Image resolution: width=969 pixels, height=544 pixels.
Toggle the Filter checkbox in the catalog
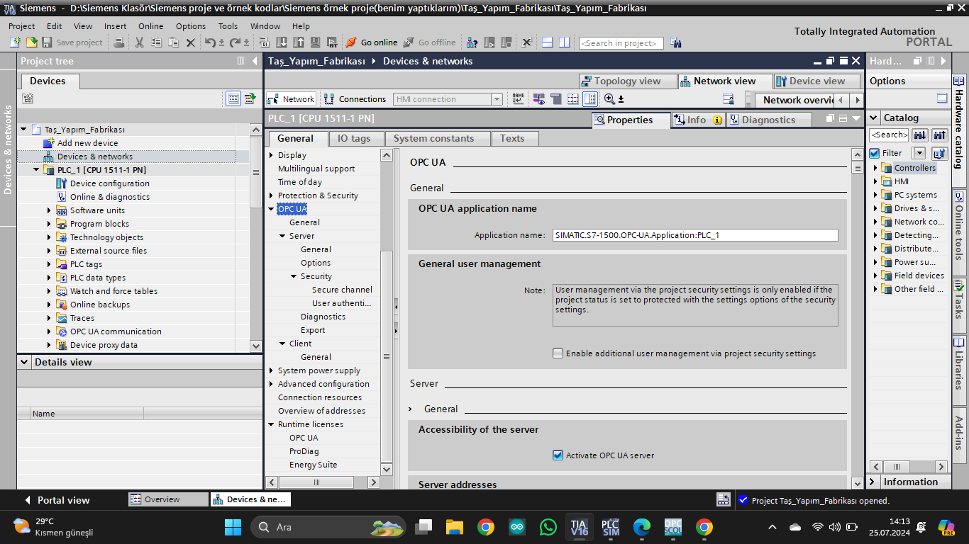click(x=875, y=153)
